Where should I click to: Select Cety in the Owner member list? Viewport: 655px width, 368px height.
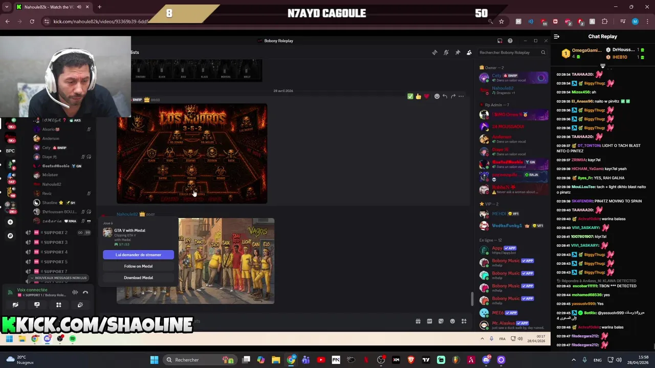point(513,78)
